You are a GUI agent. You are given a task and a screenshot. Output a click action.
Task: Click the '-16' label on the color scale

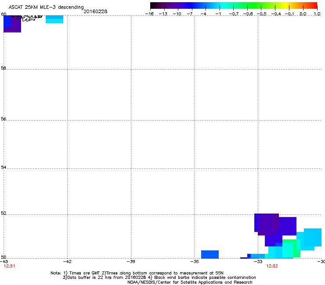149,14
